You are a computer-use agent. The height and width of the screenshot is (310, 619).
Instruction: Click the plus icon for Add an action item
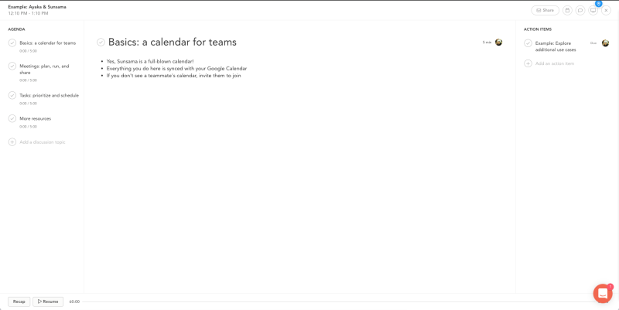pos(528,63)
